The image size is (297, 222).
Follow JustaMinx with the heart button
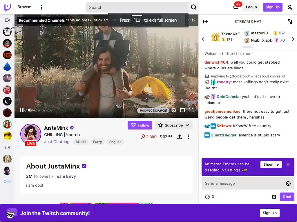pos(140,125)
